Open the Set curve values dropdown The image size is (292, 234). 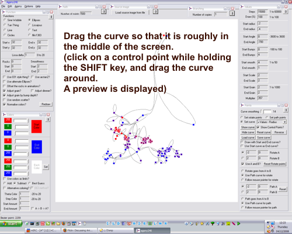click(x=284, y=122)
